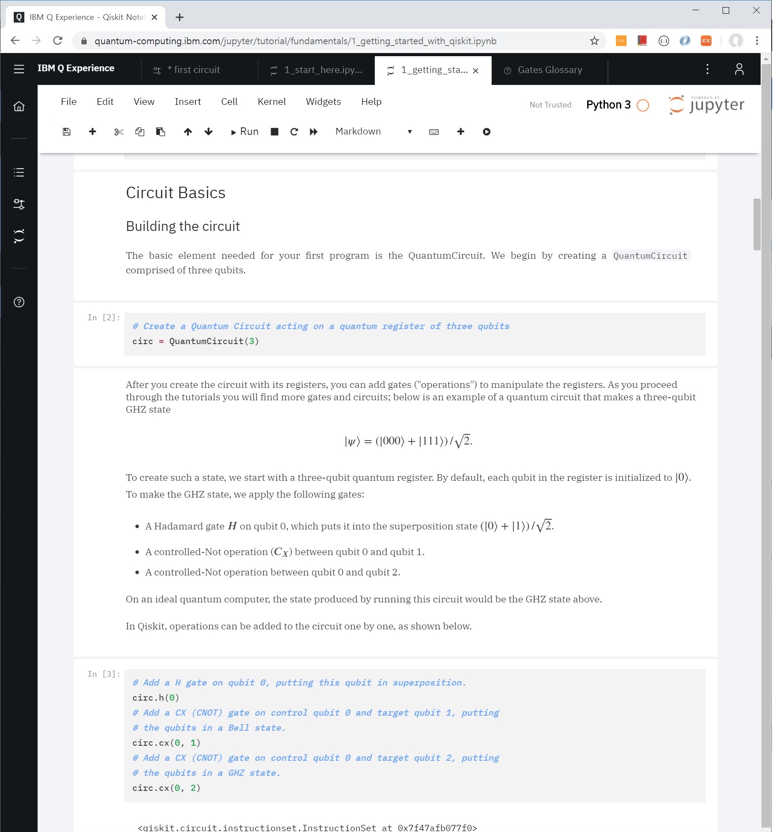The image size is (773, 832).
Task: Reload the browser page
Action: tap(58, 41)
